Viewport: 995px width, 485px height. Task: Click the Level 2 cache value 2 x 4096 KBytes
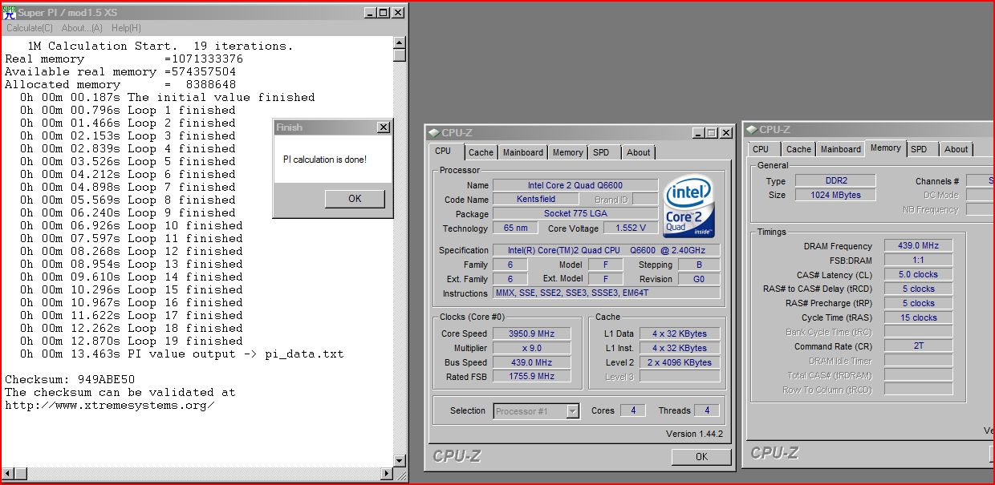coord(680,362)
